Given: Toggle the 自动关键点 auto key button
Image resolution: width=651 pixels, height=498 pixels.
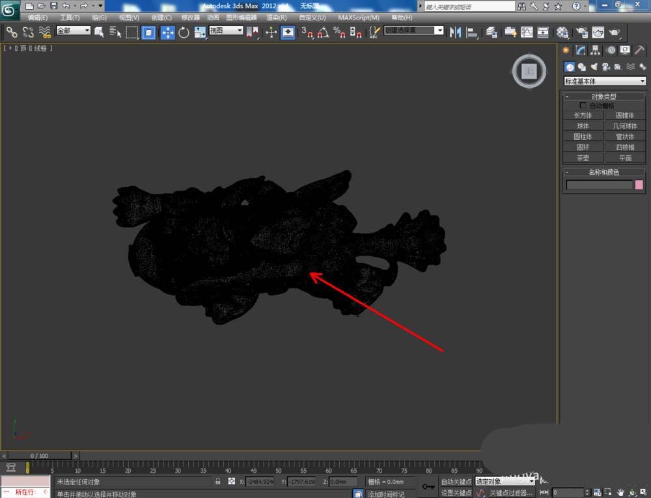Looking at the screenshot, I should 456,482.
